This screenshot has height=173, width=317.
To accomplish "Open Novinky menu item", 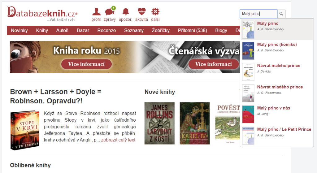I will (x=19, y=31).
